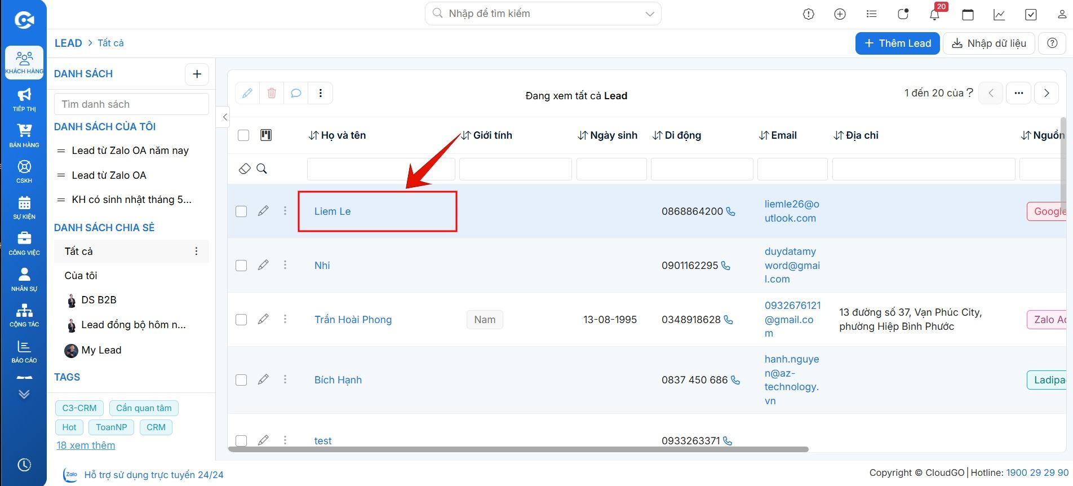Click the quick-create plus circle icon
This screenshot has width=1073, height=486.
[x=840, y=15]
